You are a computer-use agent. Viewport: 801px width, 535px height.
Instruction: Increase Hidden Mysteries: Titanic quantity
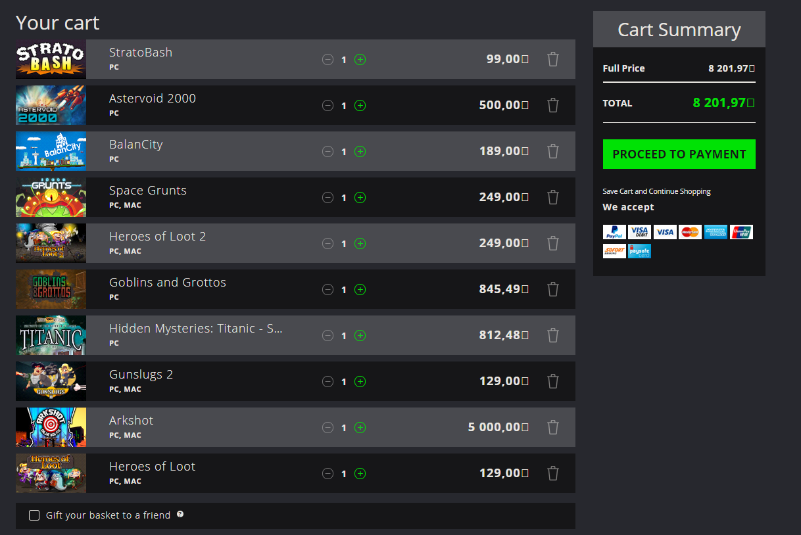(x=360, y=336)
